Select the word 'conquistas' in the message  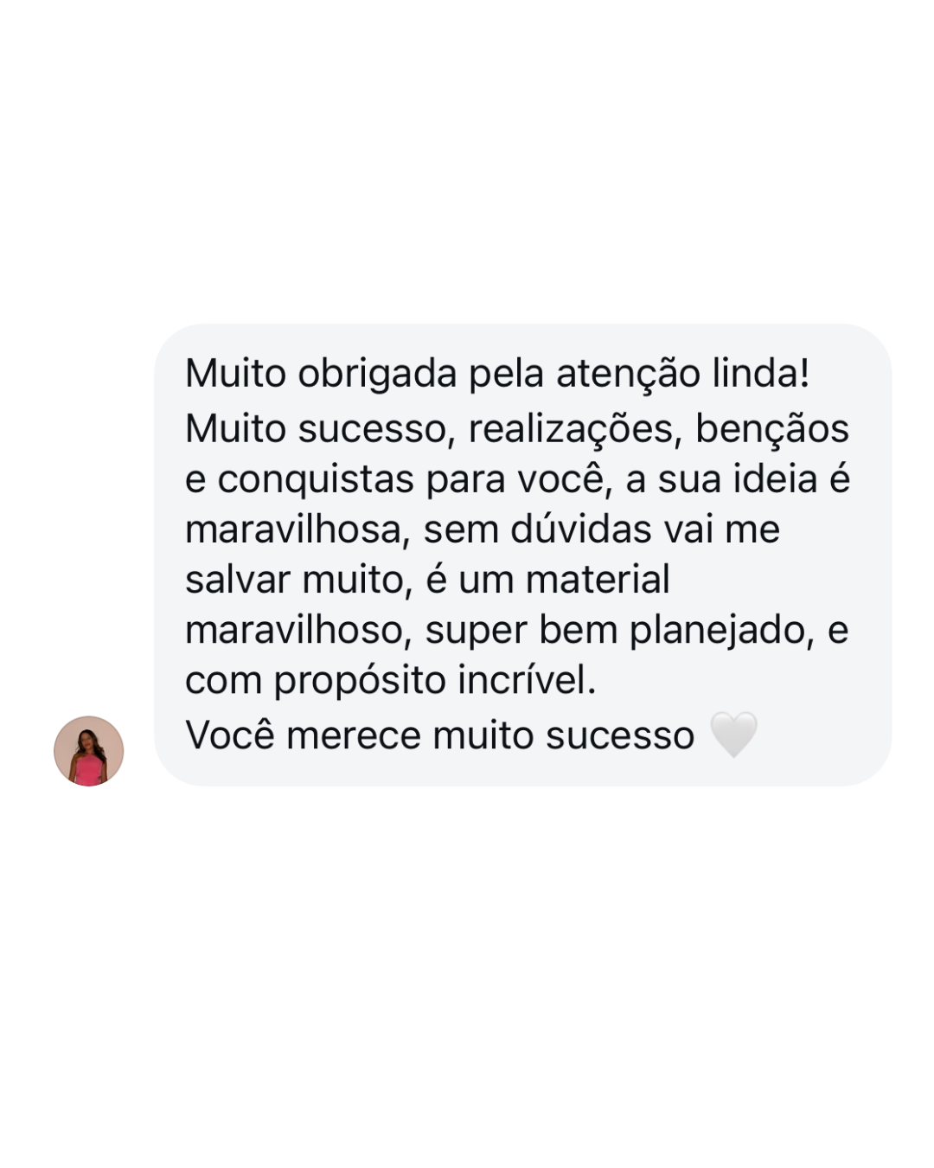click(x=316, y=480)
